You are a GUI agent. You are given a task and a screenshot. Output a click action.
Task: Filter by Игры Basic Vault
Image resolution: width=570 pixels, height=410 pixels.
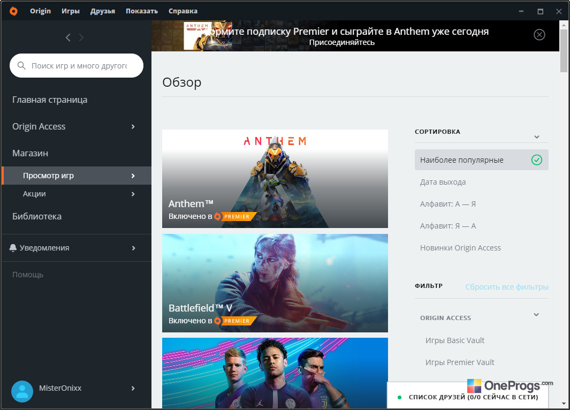pyautogui.click(x=455, y=340)
